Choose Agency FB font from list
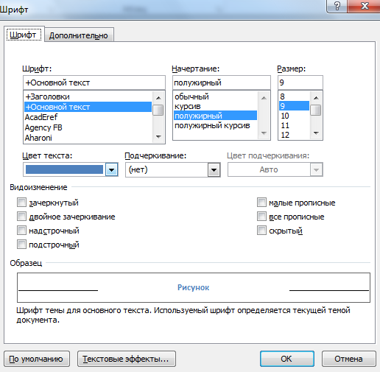Screen dimensions: 380x372 [88, 127]
